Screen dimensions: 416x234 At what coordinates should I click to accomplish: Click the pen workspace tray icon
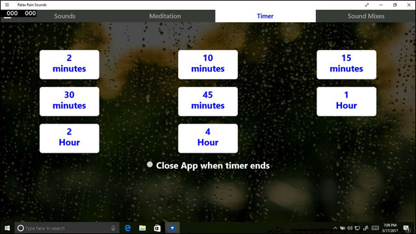pos(365,228)
